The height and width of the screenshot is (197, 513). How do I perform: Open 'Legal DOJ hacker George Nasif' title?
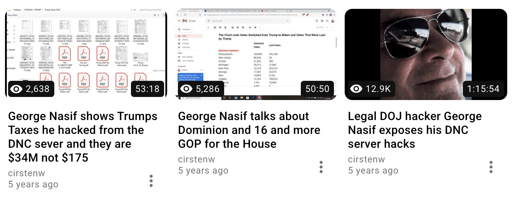(415, 130)
